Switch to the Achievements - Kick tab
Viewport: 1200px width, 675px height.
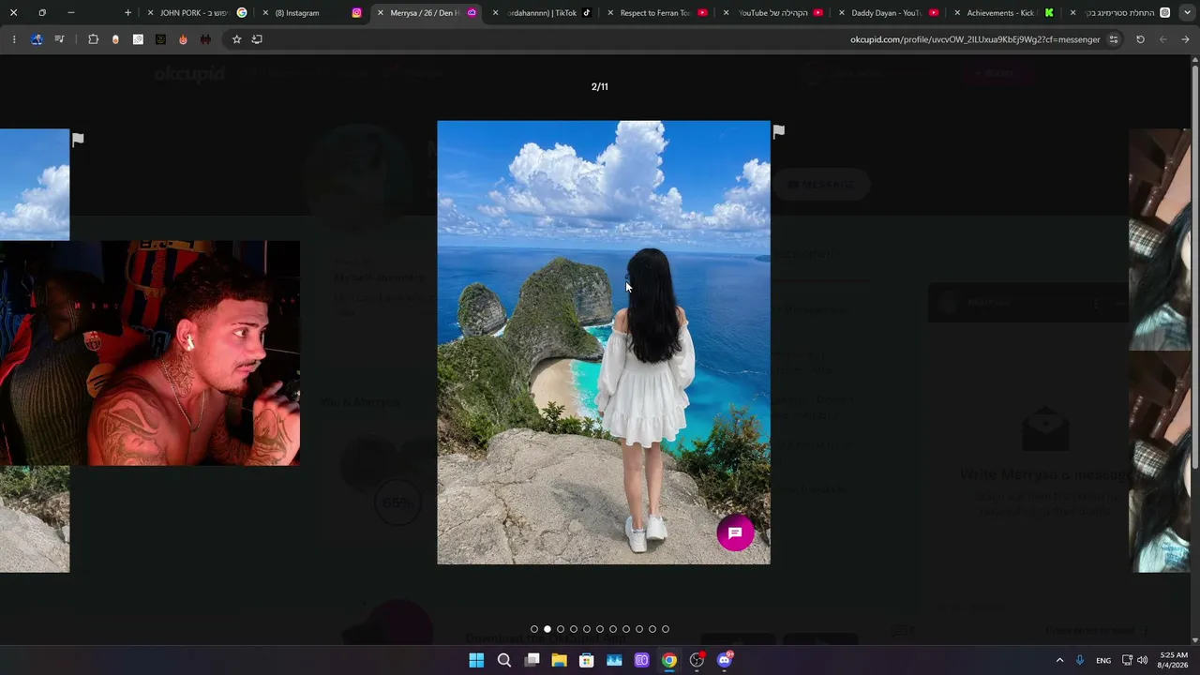pyautogui.click(x=1003, y=13)
